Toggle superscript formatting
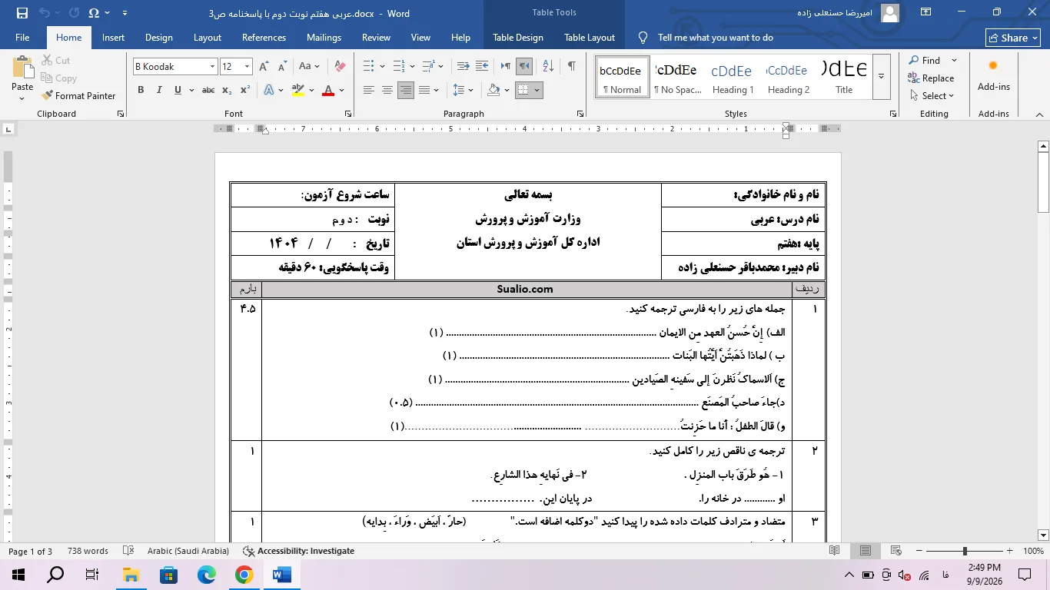Image resolution: width=1050 pixels, height=590 pixels. point(245,90)
